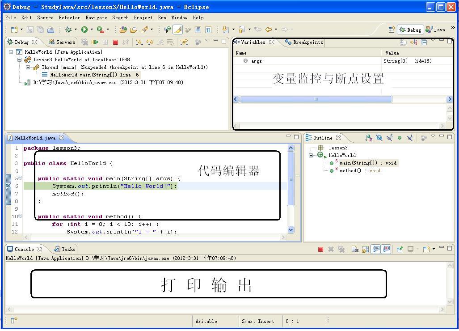The width and height of the screenshot is (459, 331).
Task: Click the Open Perspective icon
Action: [x=392, y=30]
